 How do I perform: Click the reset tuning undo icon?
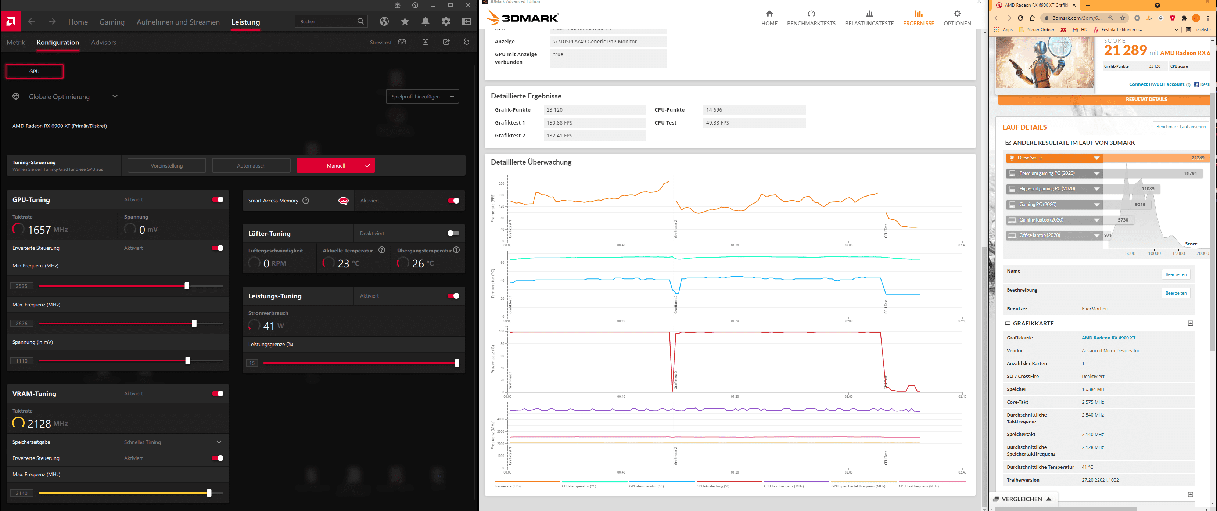pyautogui.click(x=466, y=42)
